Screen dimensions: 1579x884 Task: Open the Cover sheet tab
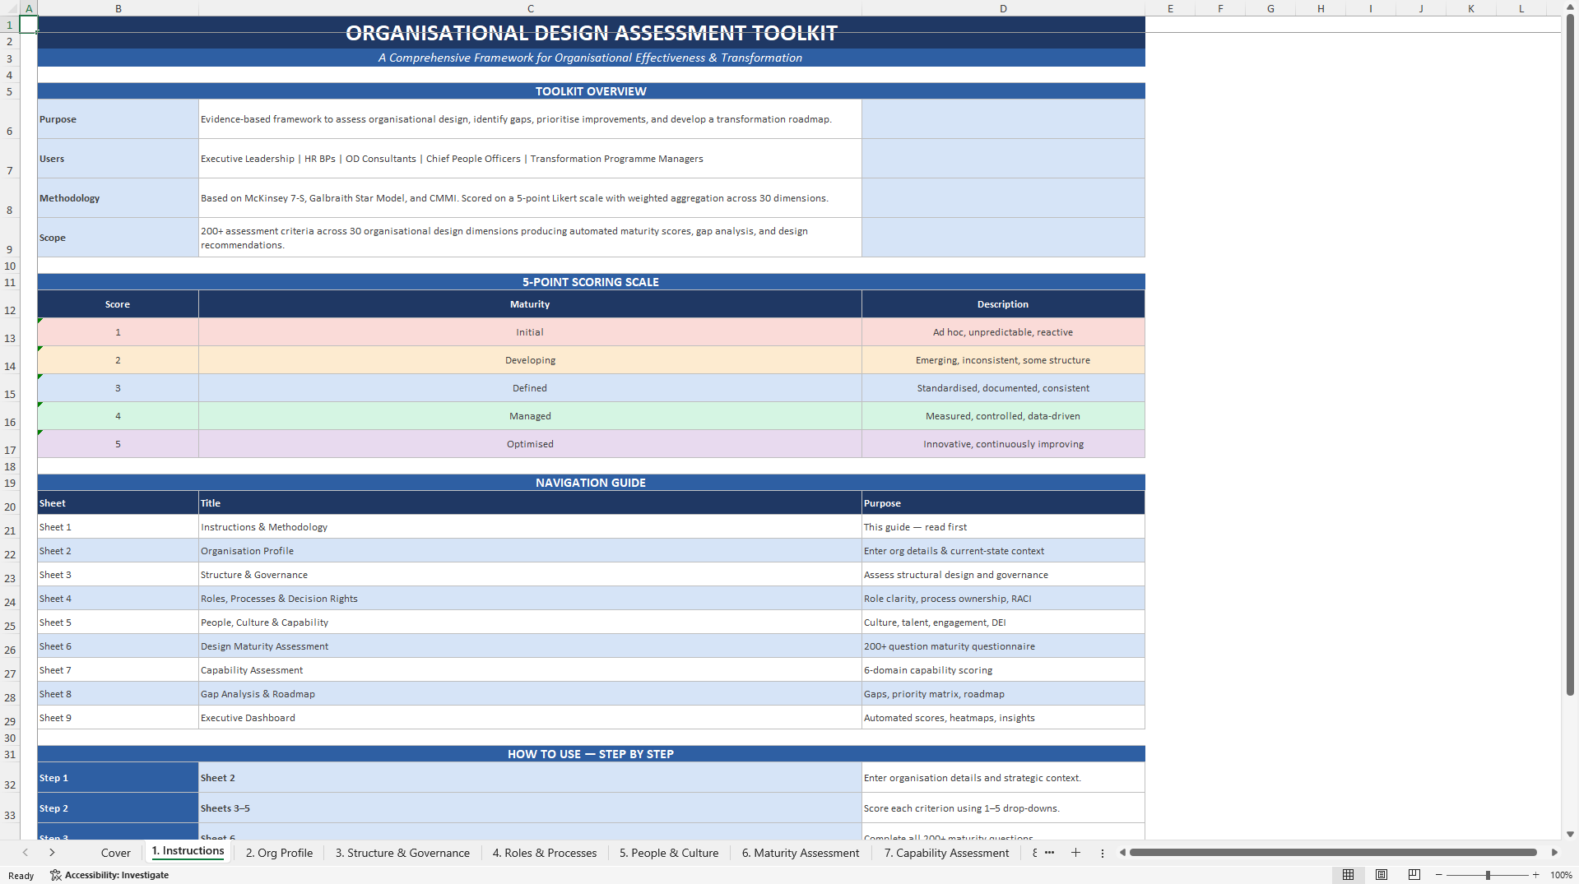(x=116, y=853)
